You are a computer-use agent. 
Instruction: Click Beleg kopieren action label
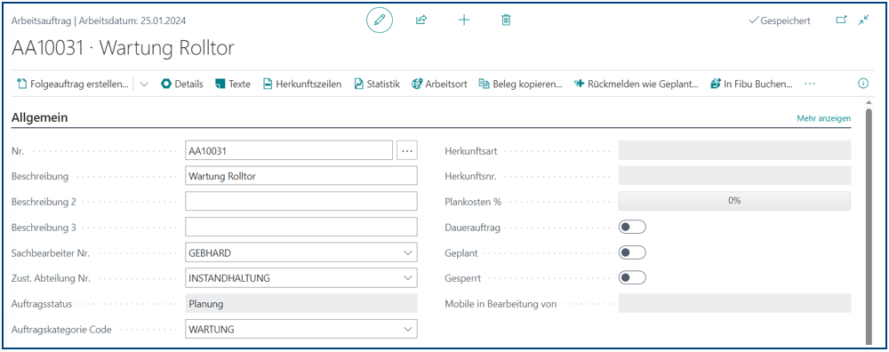click(527, 84)
